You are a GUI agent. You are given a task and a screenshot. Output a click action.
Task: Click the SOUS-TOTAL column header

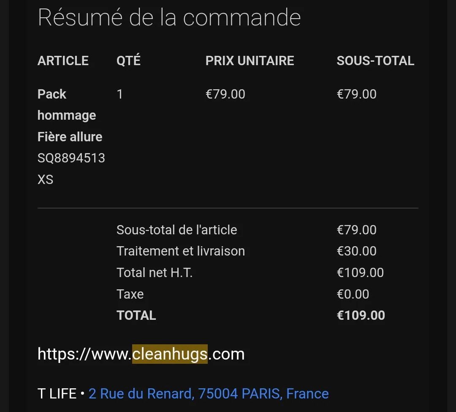[x=375, y=60]
